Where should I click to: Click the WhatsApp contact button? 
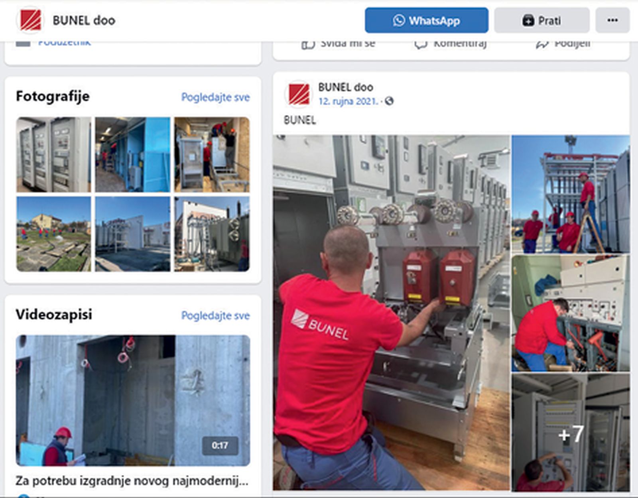click(426, 20)
